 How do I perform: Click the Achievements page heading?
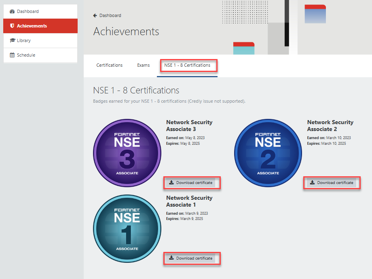click(x=126, y=32)
